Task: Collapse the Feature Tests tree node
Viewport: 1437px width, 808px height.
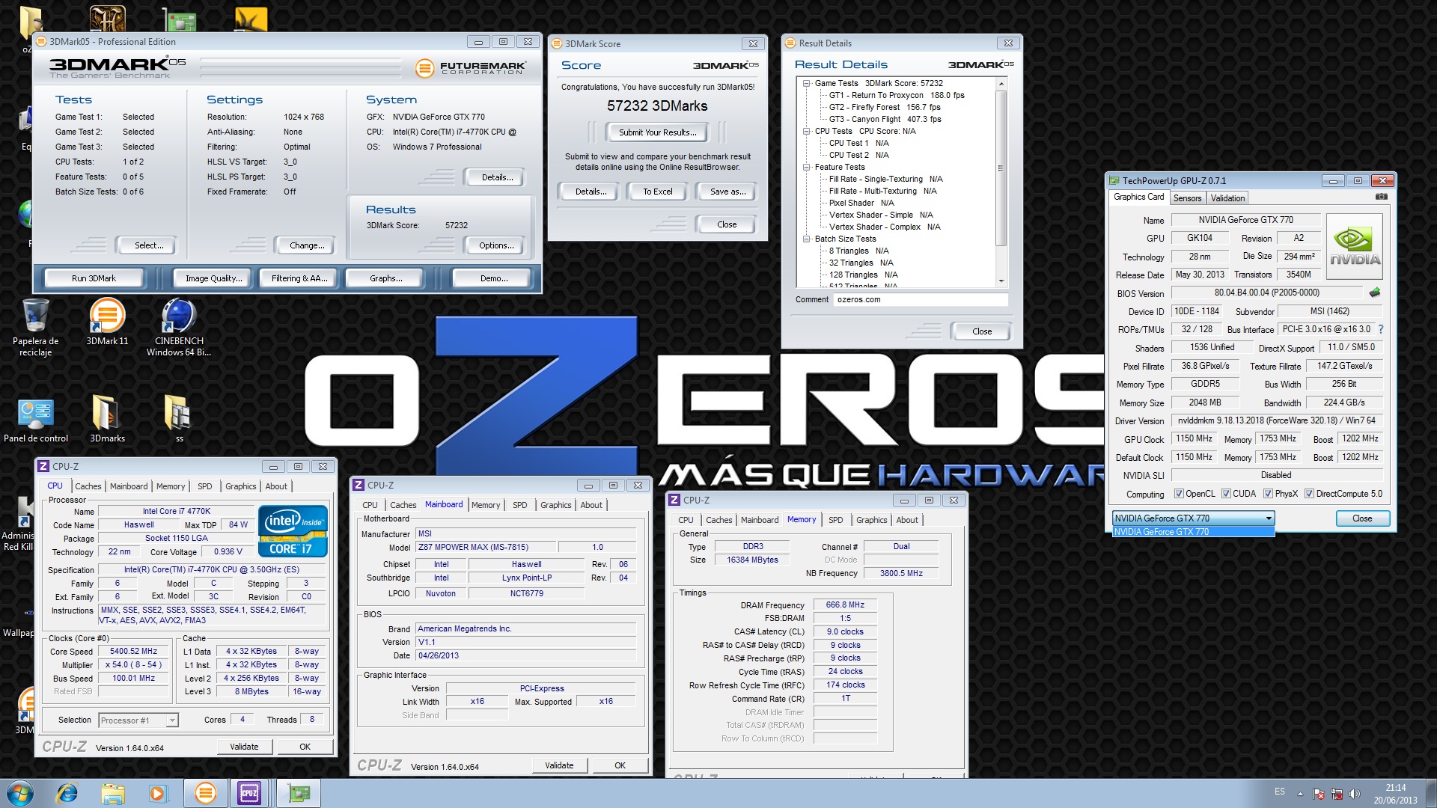Action: tap(807, 168)
